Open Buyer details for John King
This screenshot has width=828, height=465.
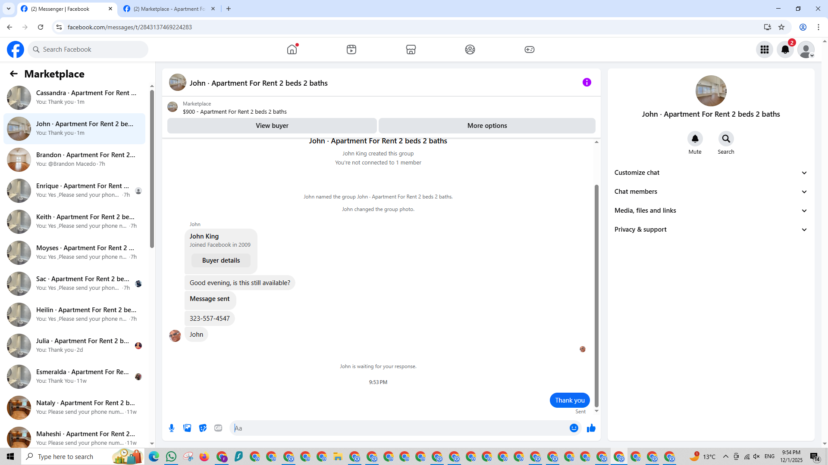(x=221, y=260)
